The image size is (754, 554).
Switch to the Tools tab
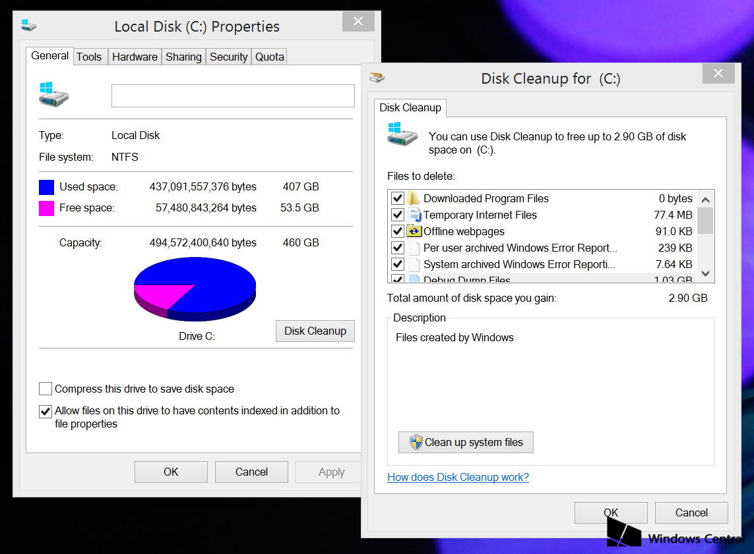90,57
